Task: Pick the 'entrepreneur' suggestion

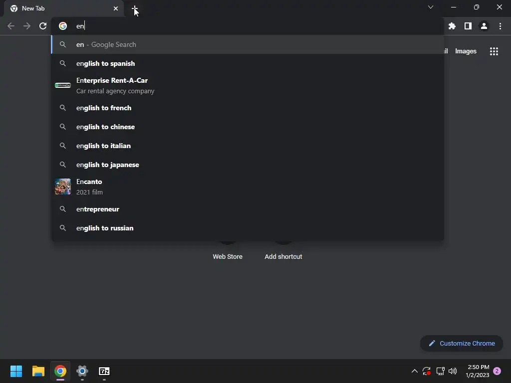Action: pos(248,209)
